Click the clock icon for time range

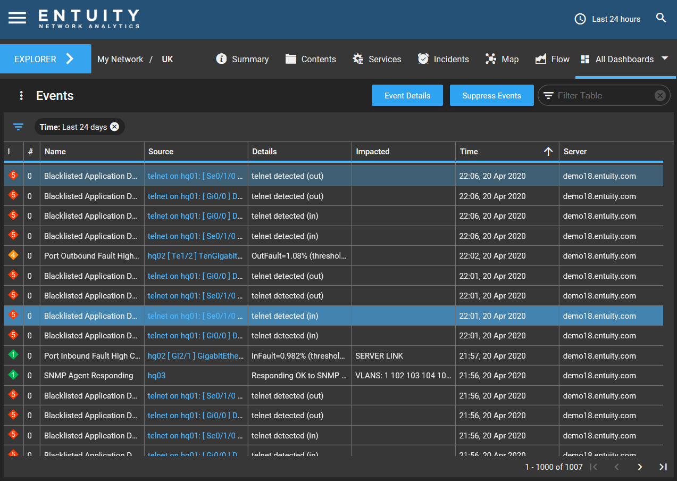(580, 19)
